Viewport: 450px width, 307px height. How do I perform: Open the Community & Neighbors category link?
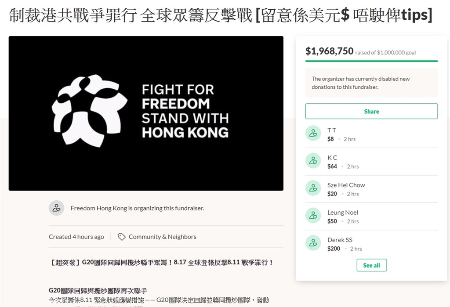coord(163,237)
